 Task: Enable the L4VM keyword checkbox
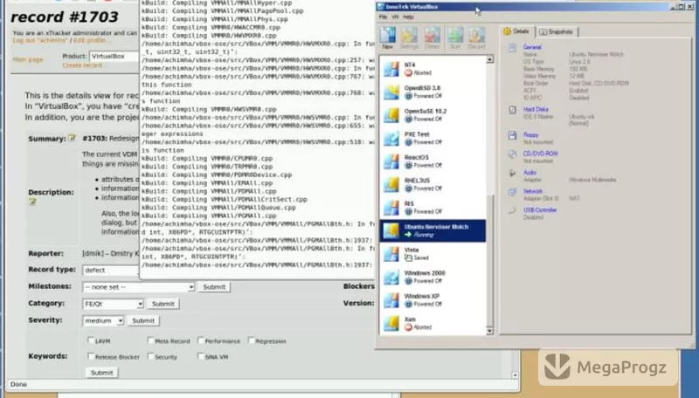coord(91,340)
